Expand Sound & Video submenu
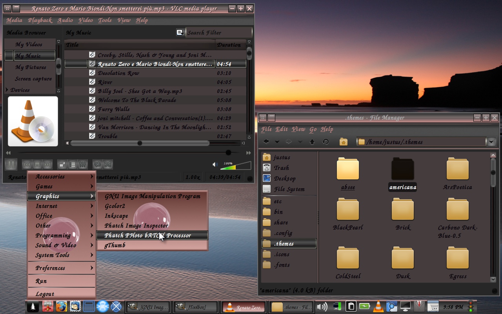502x314 pixels. click(x=62, y=245)
